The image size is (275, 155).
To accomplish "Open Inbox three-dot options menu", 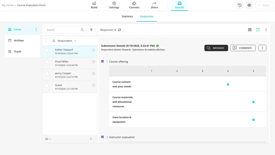I will pos(36,29).
